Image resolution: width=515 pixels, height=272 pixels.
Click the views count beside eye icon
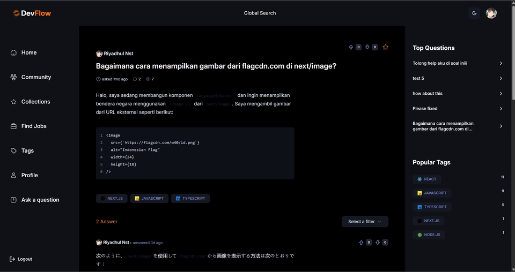(x=152, y=79)
